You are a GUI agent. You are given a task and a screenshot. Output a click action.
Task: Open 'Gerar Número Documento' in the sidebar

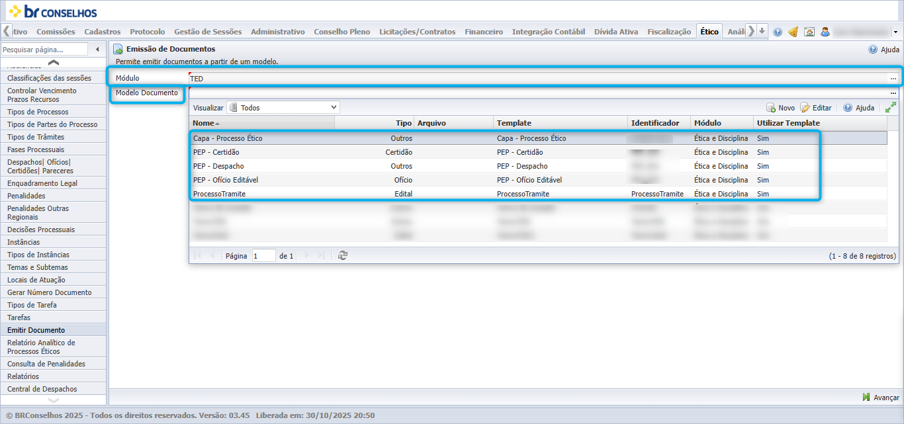point(54,292)
